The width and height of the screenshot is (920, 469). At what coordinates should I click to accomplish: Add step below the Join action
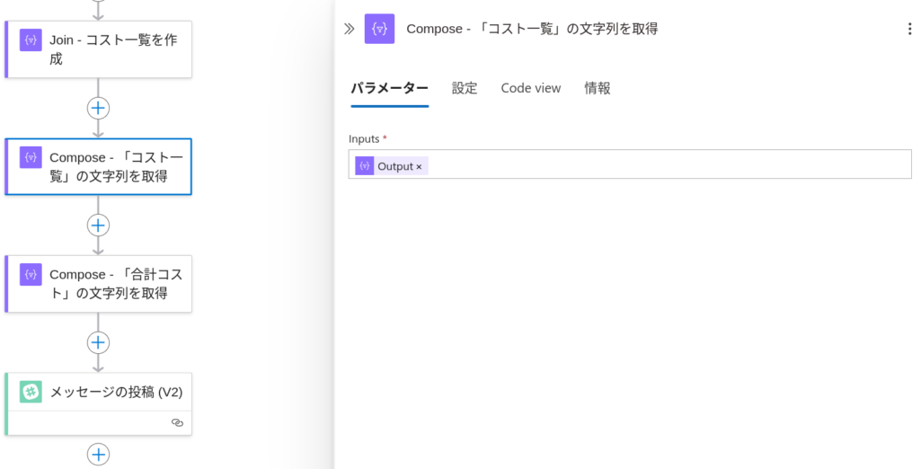pos(98,108)
